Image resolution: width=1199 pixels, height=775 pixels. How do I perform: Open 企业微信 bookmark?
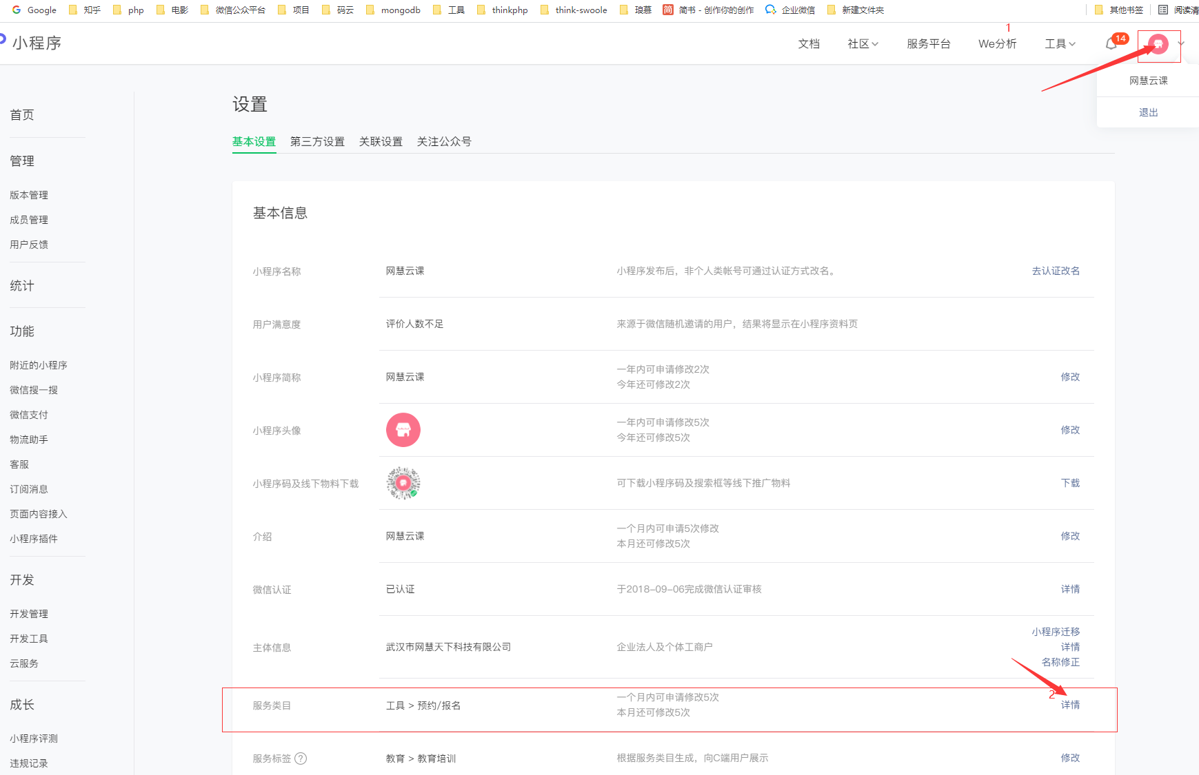tap(790, 10)
